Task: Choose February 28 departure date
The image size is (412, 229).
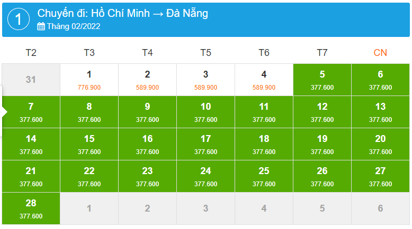Action: pos(31,208)
